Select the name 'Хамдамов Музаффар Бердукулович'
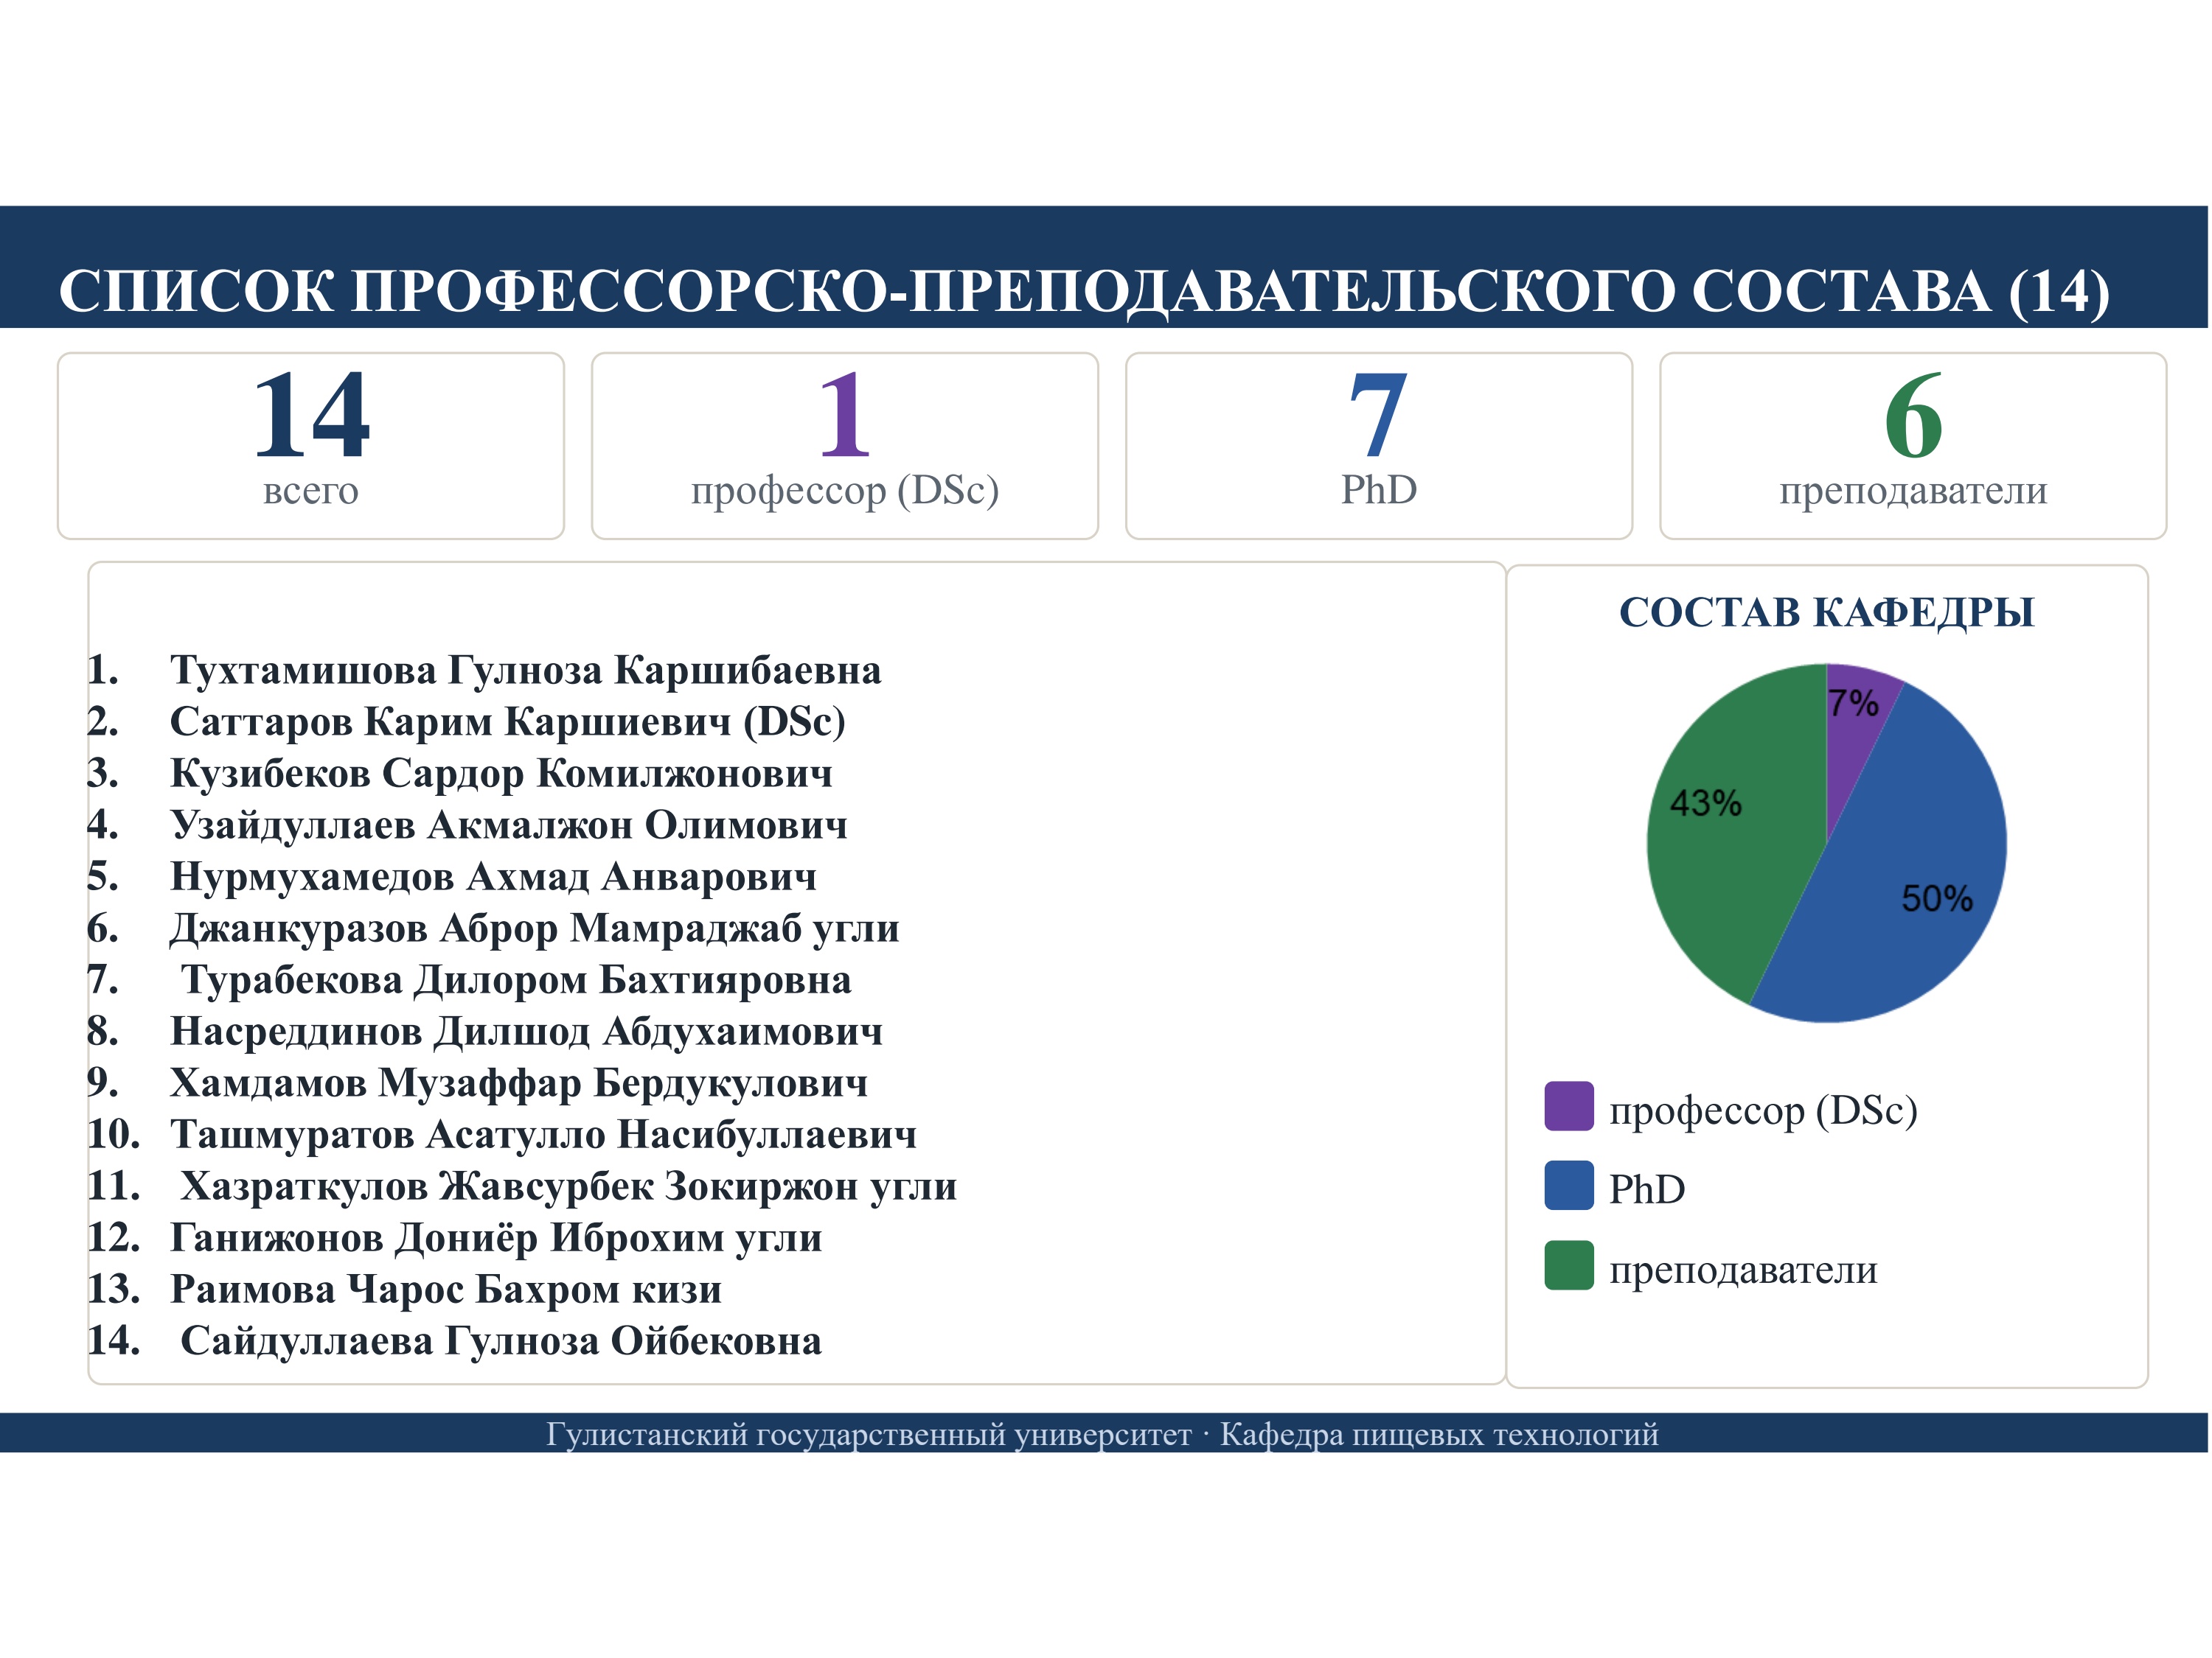Viewport: 2212px width, 1658px height. click(x=519, y=1082)
